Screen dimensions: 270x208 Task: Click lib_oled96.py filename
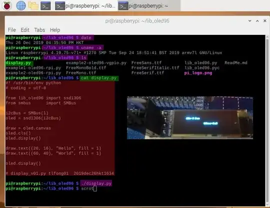(201, 63)
